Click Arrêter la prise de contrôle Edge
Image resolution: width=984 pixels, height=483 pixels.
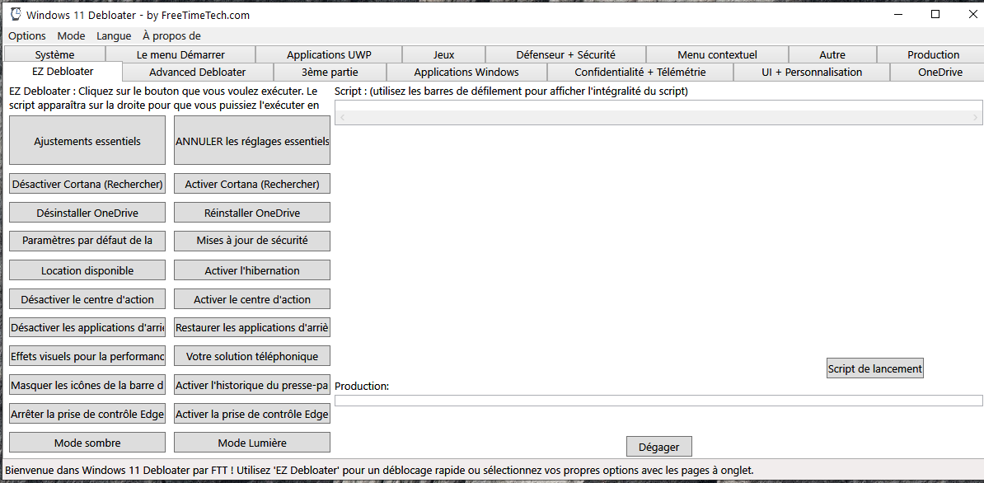pos(87,414)
